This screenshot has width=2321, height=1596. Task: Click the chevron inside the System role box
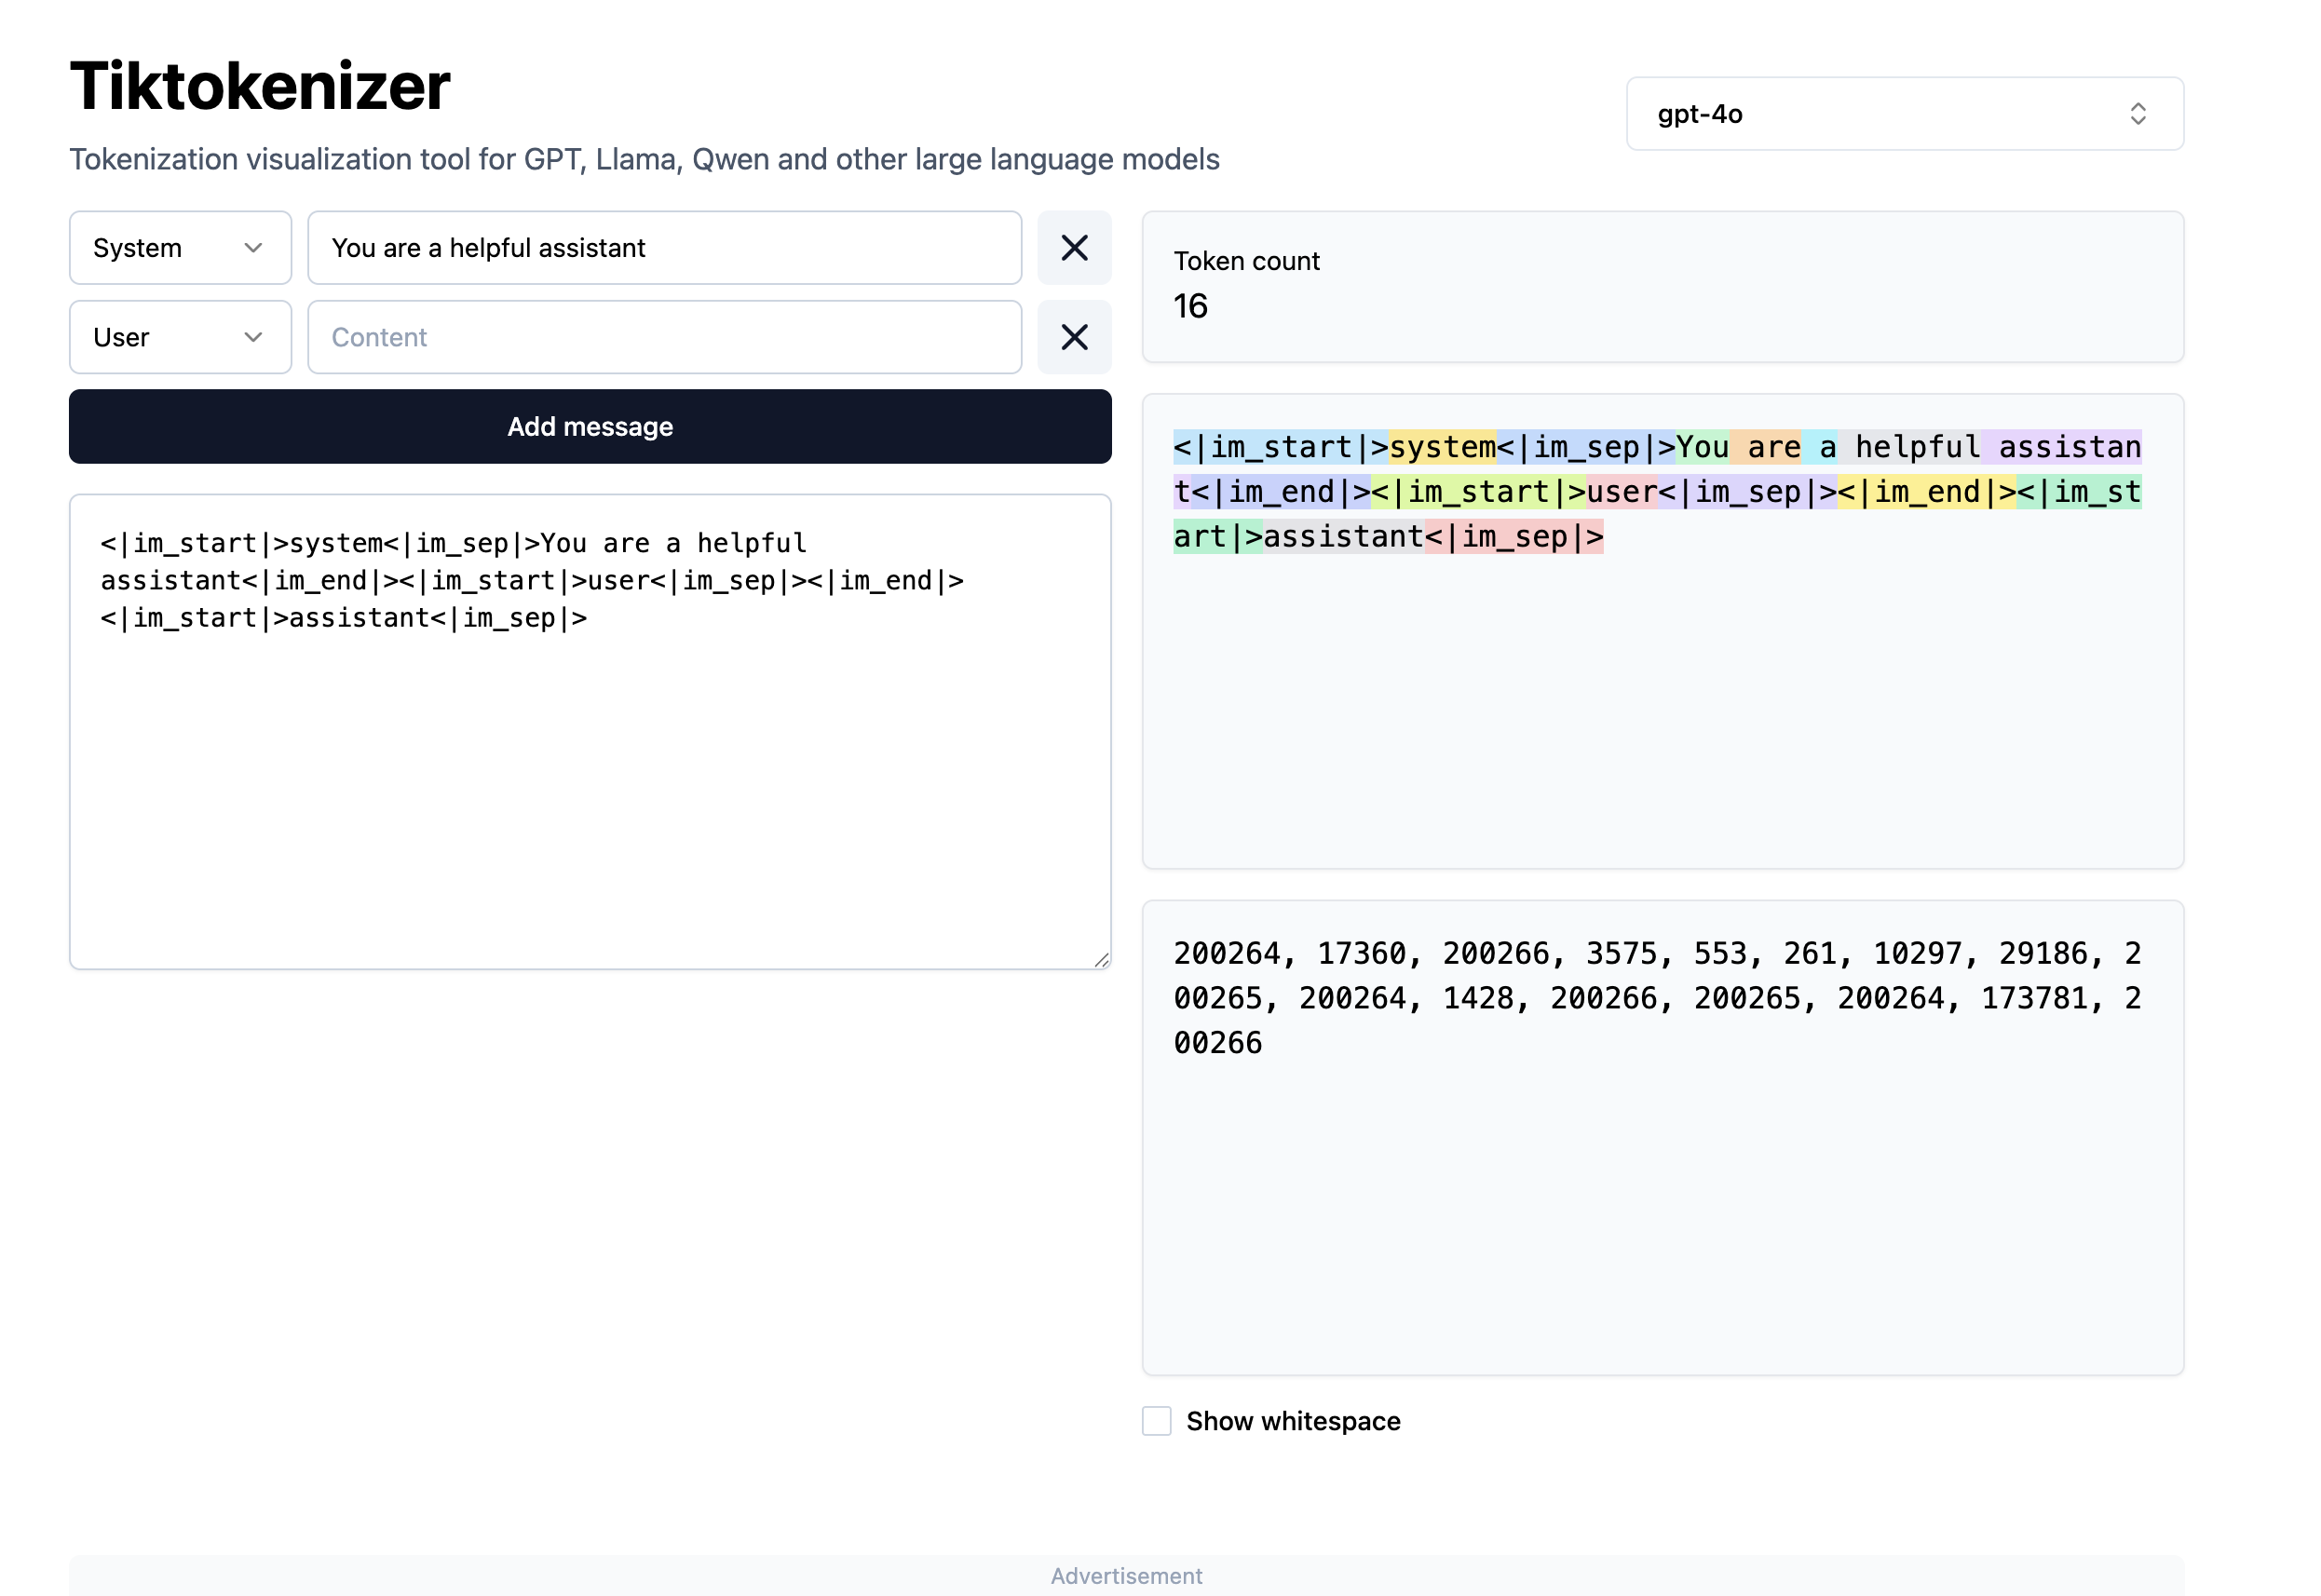(x=255, y=248)
